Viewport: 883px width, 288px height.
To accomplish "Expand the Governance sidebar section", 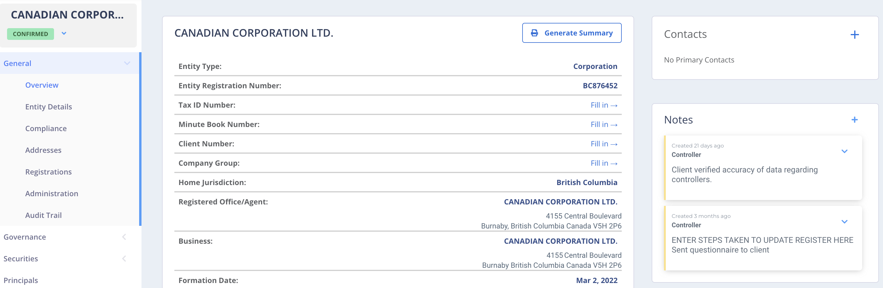I will tap(124, 237).
